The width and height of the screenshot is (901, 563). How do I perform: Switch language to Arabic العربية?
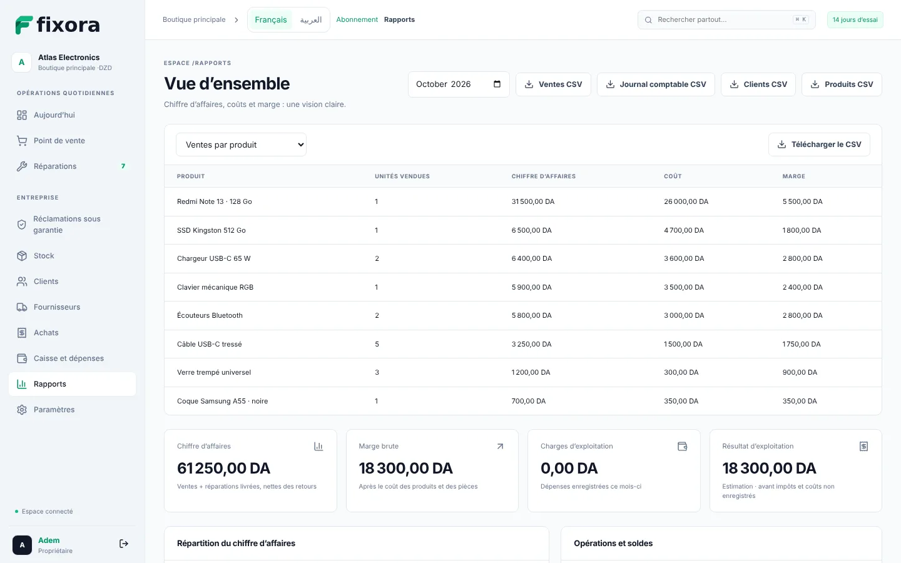311,20
